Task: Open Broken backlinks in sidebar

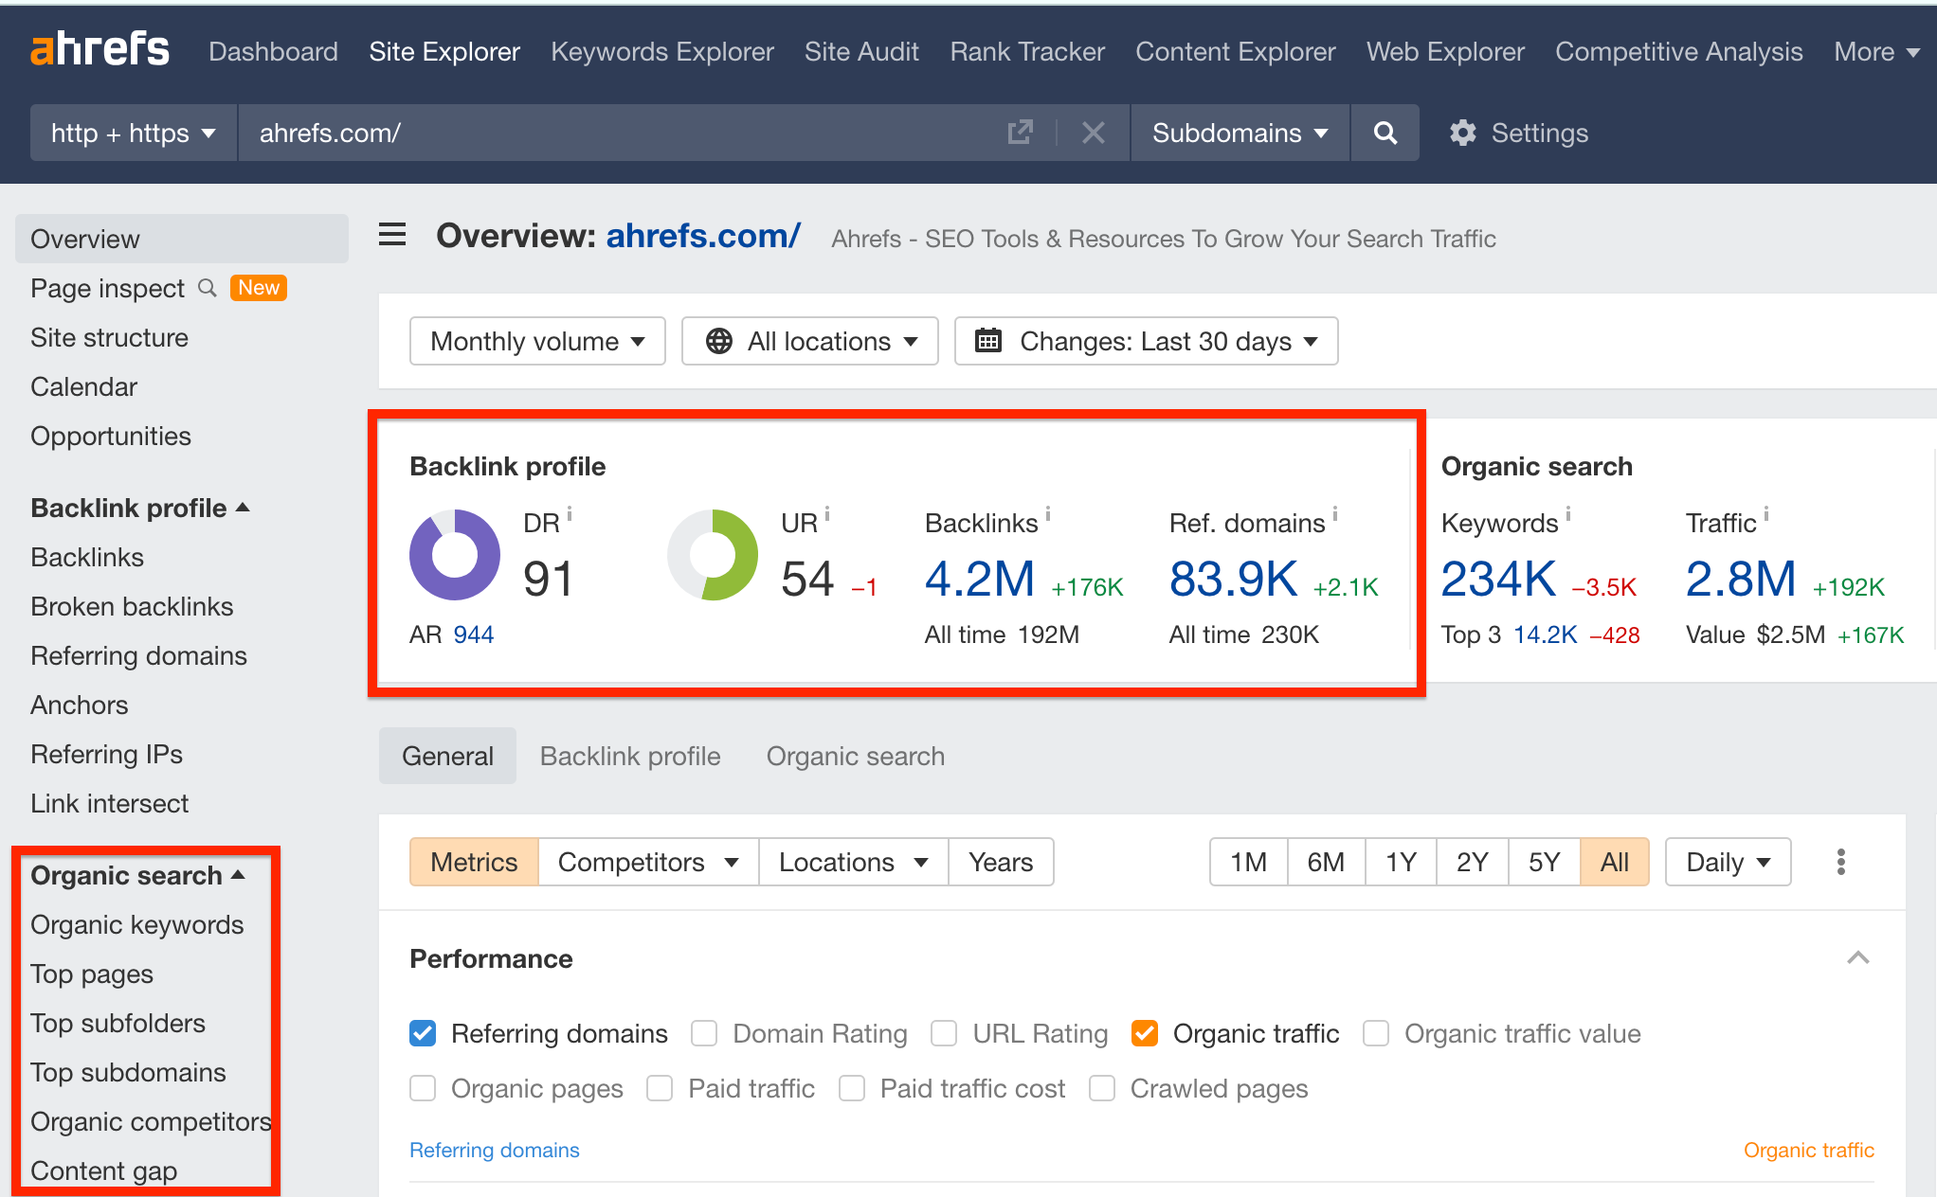Action: (x=132, y=606)
